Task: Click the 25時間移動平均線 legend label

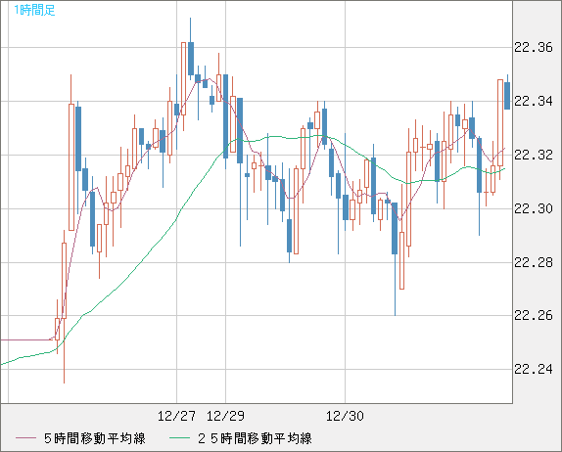Action: (x=255, y=438)
